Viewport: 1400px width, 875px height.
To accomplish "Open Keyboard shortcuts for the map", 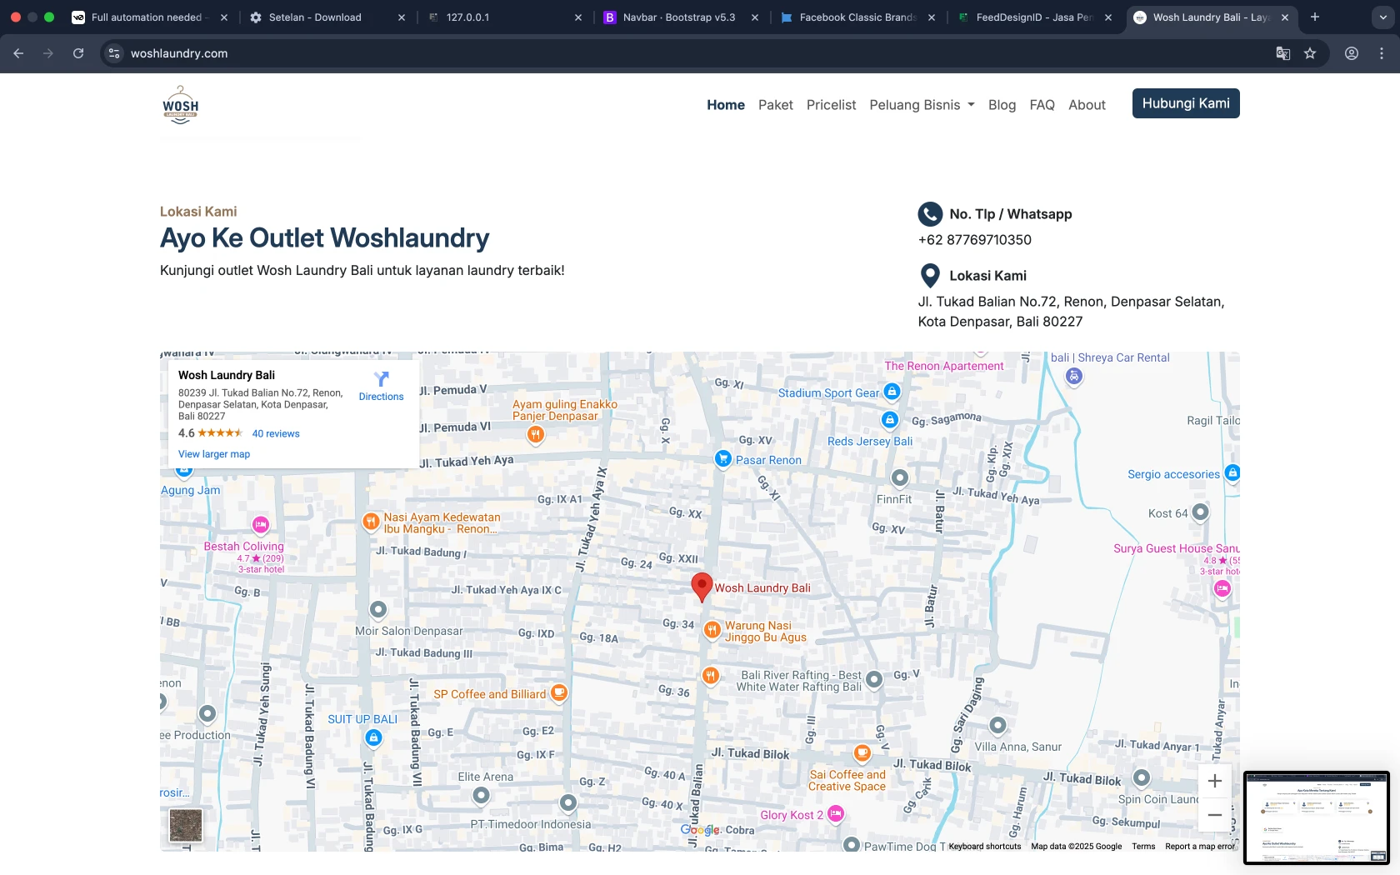I will pos(985,847).
